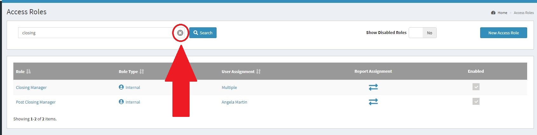Click Access Roles breadcrumb text

(x=524, y=13)
